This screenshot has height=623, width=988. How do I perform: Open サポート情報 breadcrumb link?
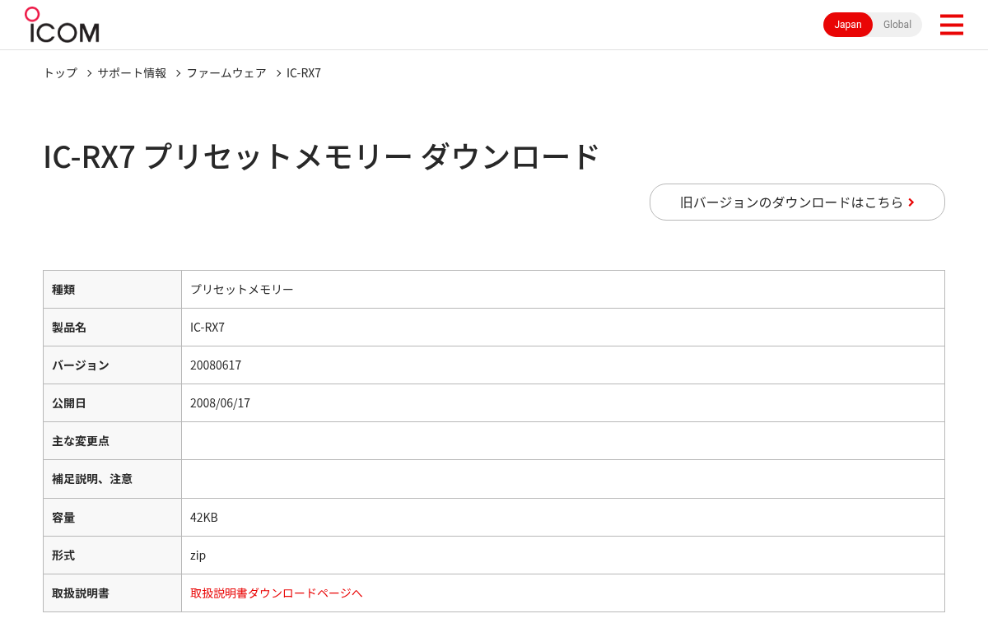click(132, 72)
